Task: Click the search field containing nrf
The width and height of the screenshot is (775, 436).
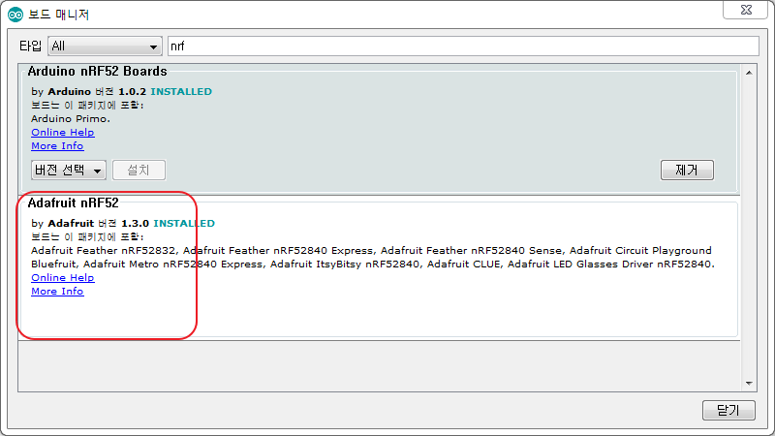Action: click(x=463, y=46)
